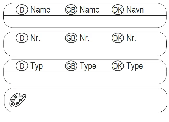
Task: Click the circled D icon beside Typ
Action: [x=22, y=66]
